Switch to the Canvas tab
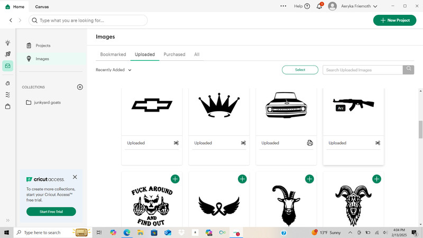Screen dimensions: 423x238 coord(42,7)
